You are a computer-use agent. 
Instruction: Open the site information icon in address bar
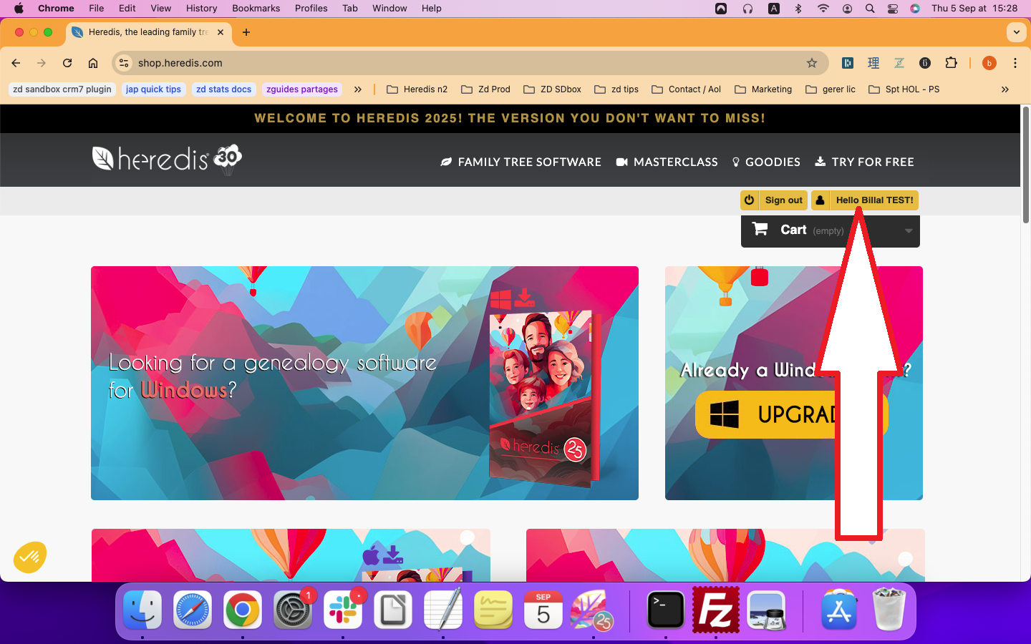click(124, 63)
